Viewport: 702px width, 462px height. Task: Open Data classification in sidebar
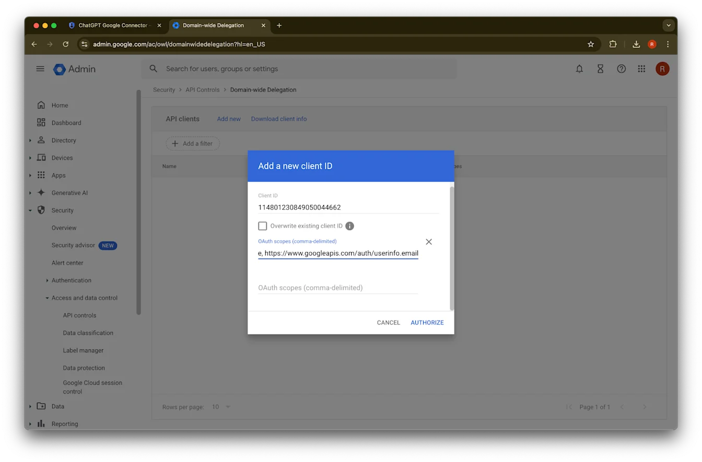click(88, 333)
